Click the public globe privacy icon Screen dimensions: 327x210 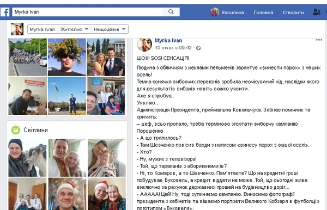198,48
